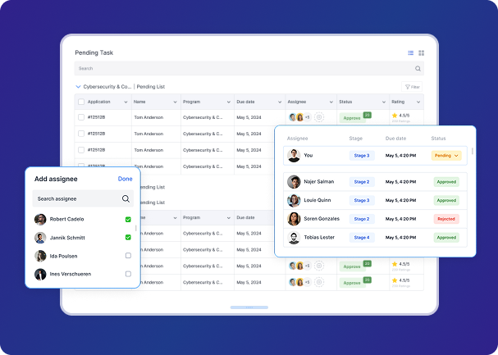Image resolution: width=498 pixels, height=355 pixels.
Task: Switch to list view icon
Action: point(411,52)
